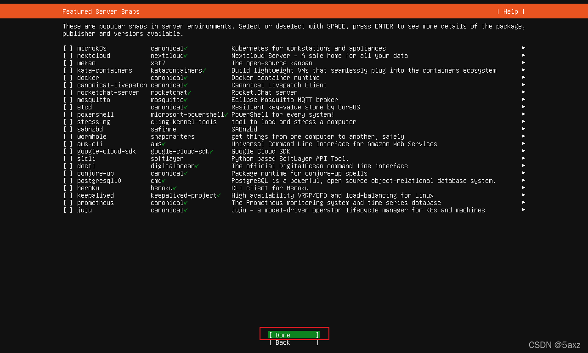
Task: Open the conjure-up row details arrow
Action: [x=524, y=173]
